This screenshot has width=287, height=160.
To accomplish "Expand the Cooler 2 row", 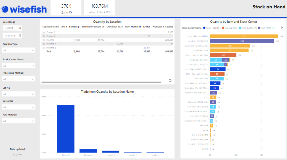I will [44, 32].
